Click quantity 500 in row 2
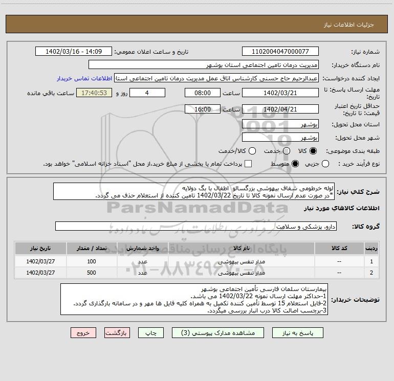 pos(92,273)
